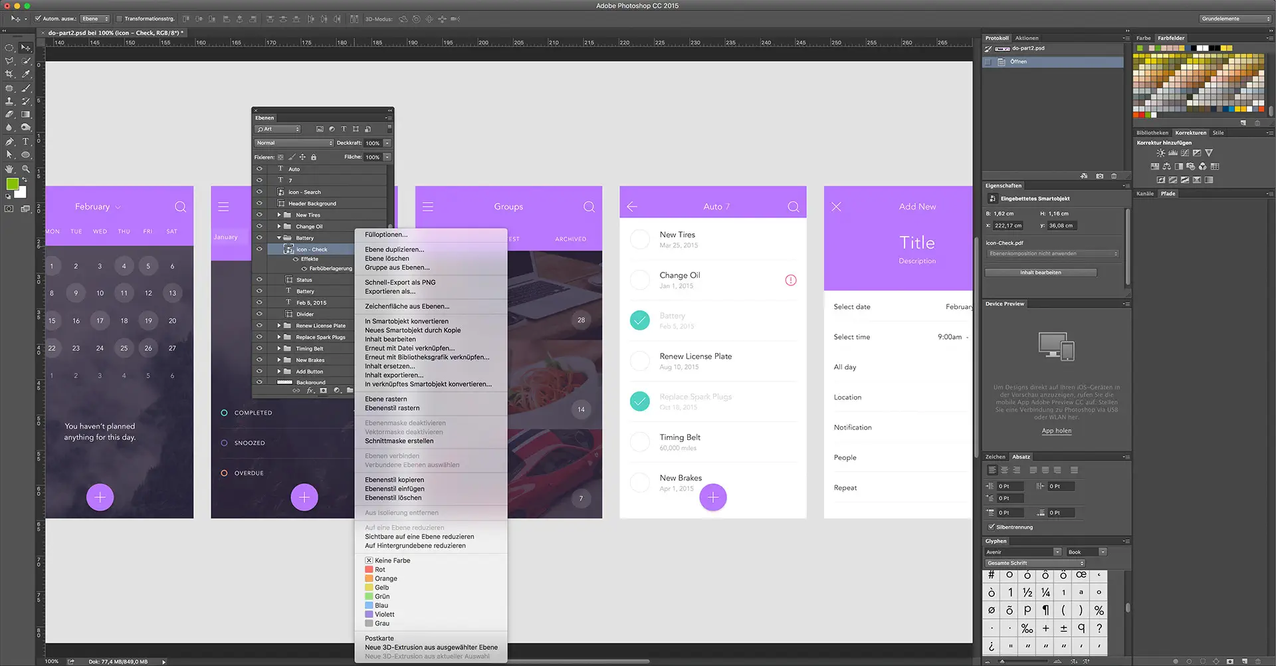The height and width of the screenshot is (666, 1276).
Task: Select the Zoom magnifier tool
Action: click(x=26, y=169)
